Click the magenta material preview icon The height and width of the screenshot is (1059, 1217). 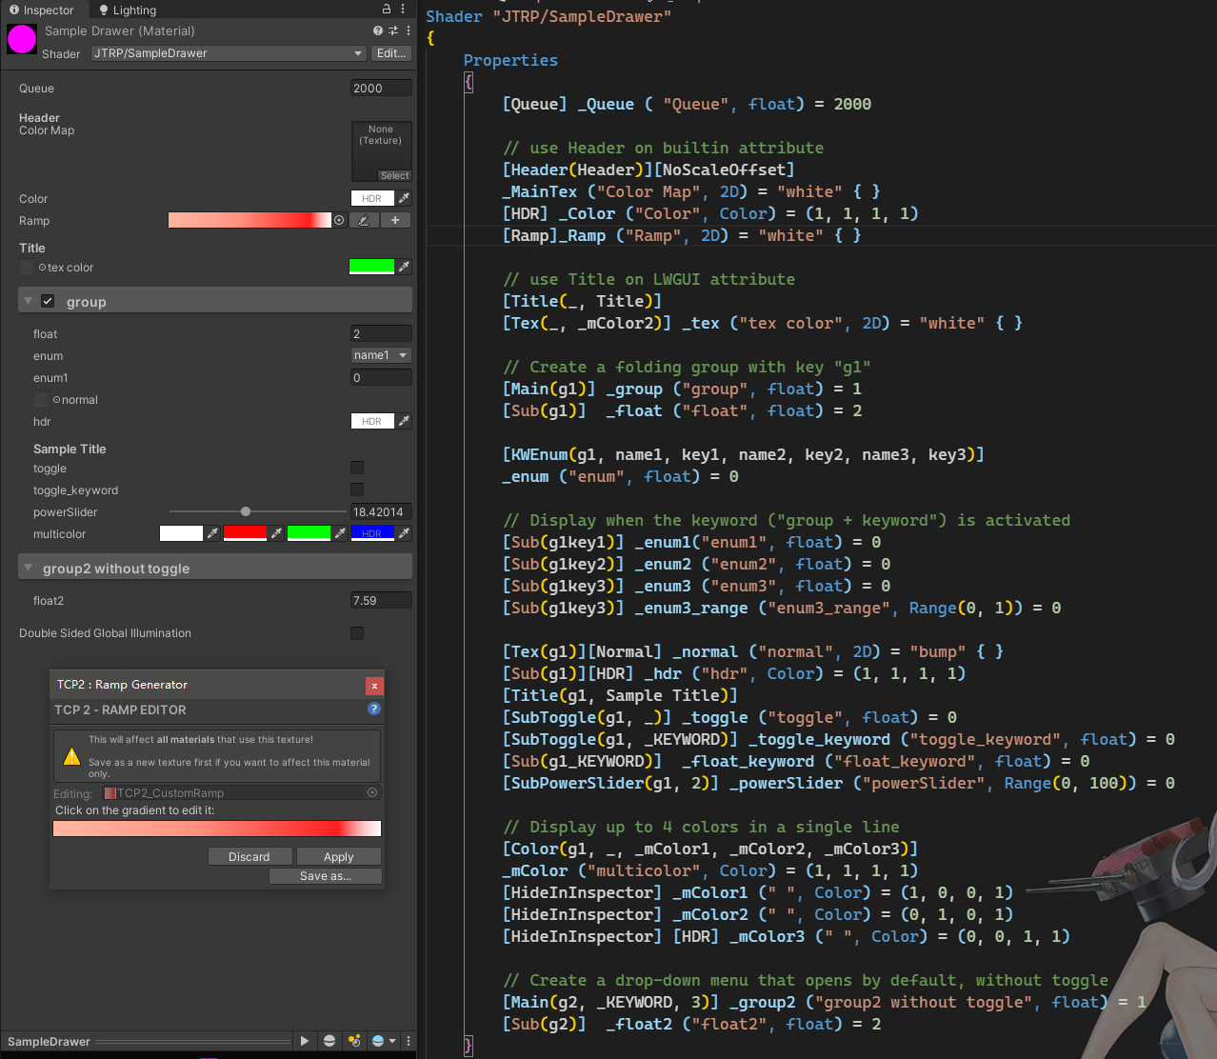tap(21, 39)
